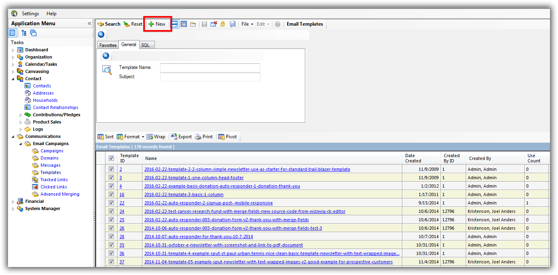
Task: Open the Tracked Links sidebar link
Action: pyautogui.click(x=54, y=180)
